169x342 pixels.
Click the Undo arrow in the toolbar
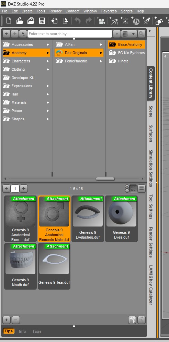pos(78,21)
